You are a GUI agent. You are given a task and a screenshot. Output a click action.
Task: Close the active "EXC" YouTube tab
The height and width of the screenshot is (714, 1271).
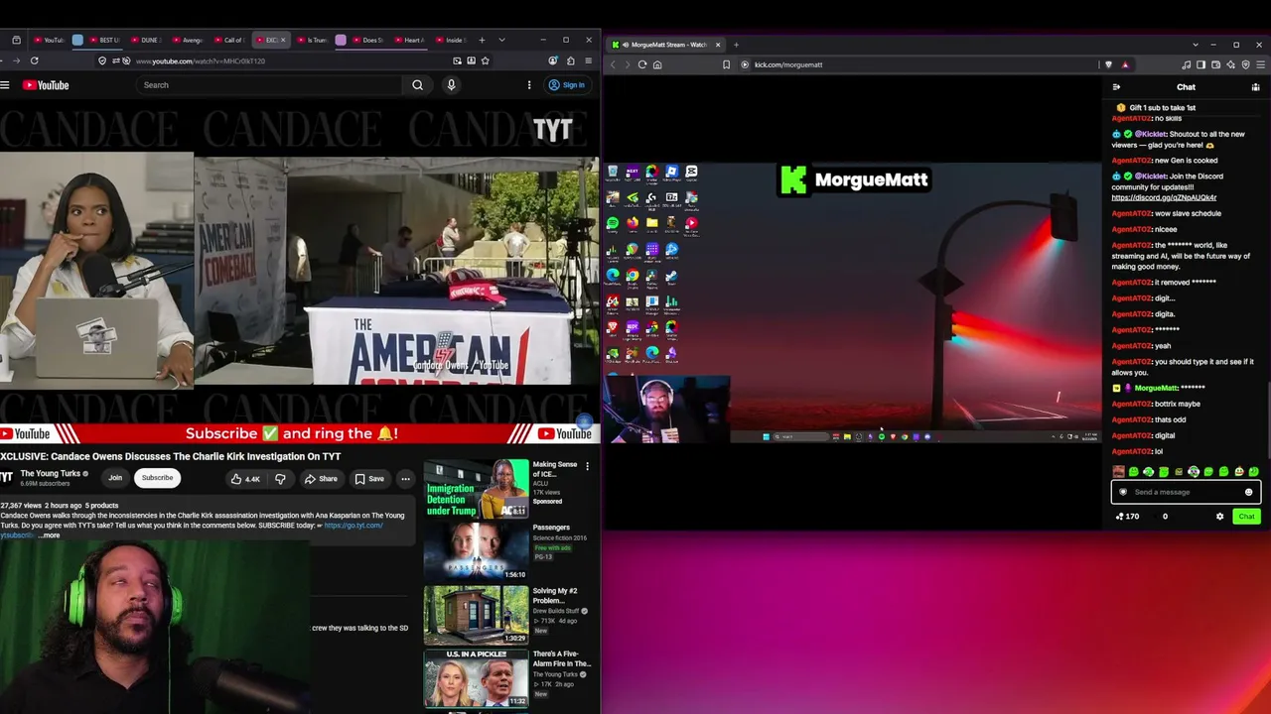click(283, 41)
